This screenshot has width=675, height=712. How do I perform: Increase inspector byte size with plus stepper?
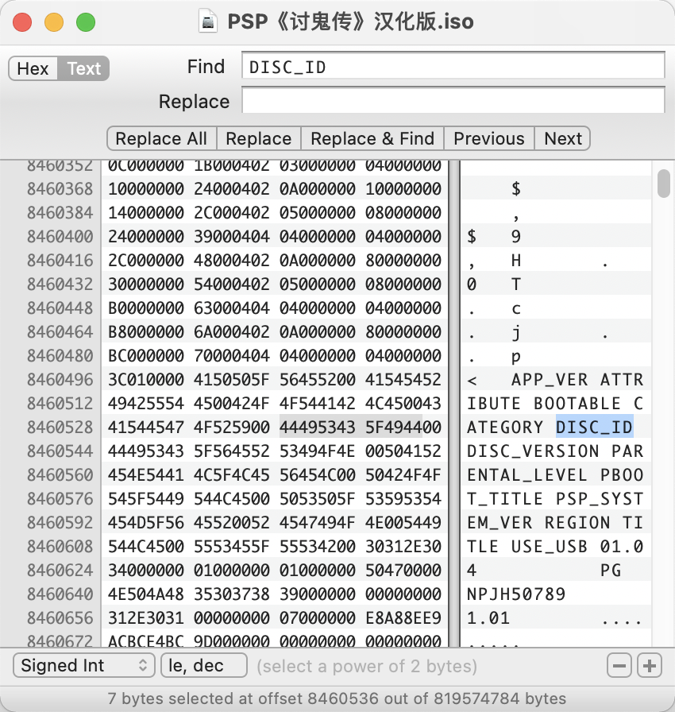[651, 665]
